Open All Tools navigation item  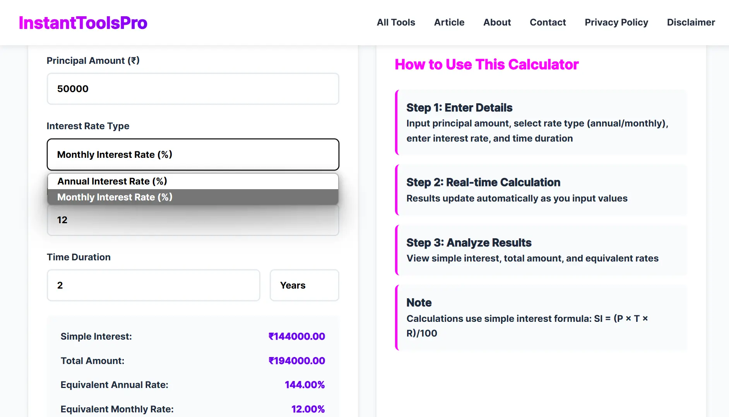coord(396,22)
